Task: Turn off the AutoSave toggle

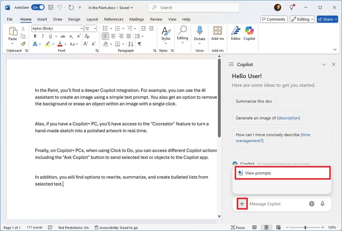Action: pos(38,7)
